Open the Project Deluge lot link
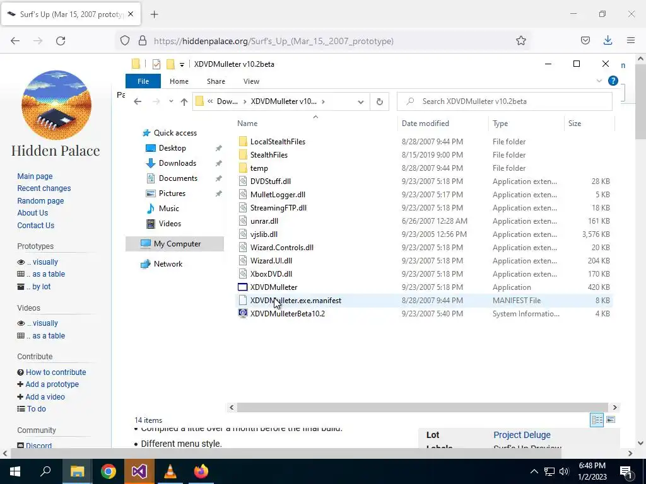 click(522, 435)
